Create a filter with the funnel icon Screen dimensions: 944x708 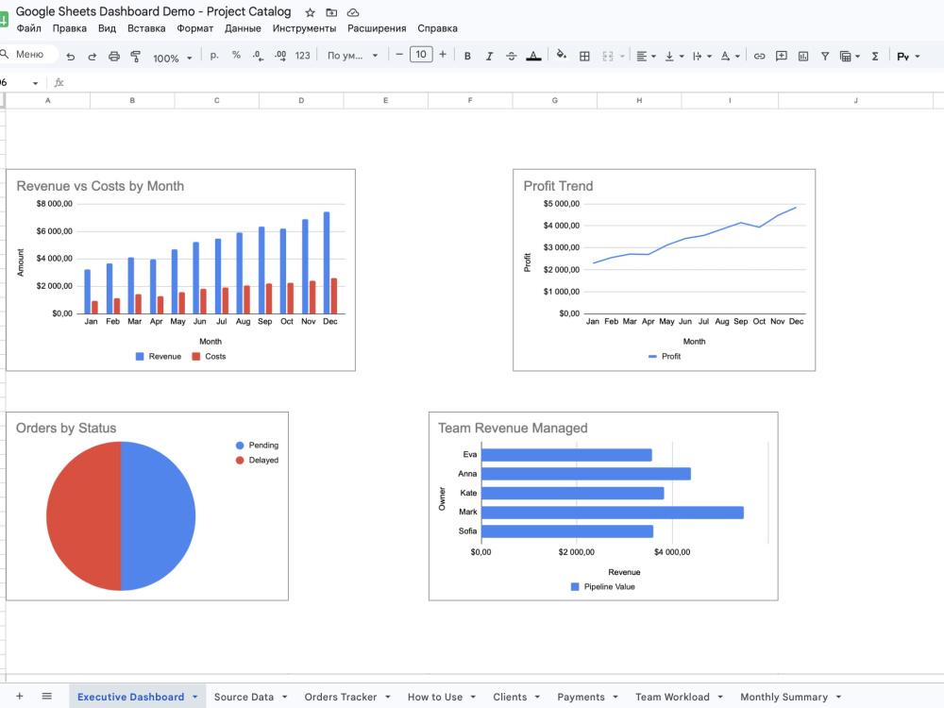click(825, 56)
